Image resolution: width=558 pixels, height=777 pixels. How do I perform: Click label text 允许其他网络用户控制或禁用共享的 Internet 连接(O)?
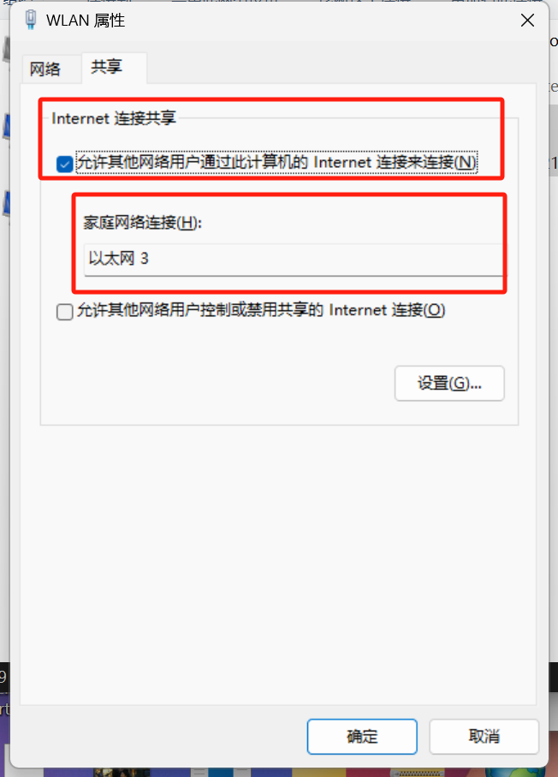pyautogui.click(x=261, y=310)
